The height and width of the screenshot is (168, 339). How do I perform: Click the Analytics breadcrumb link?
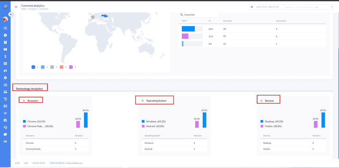pyautogui.click(x=33, y=9)
